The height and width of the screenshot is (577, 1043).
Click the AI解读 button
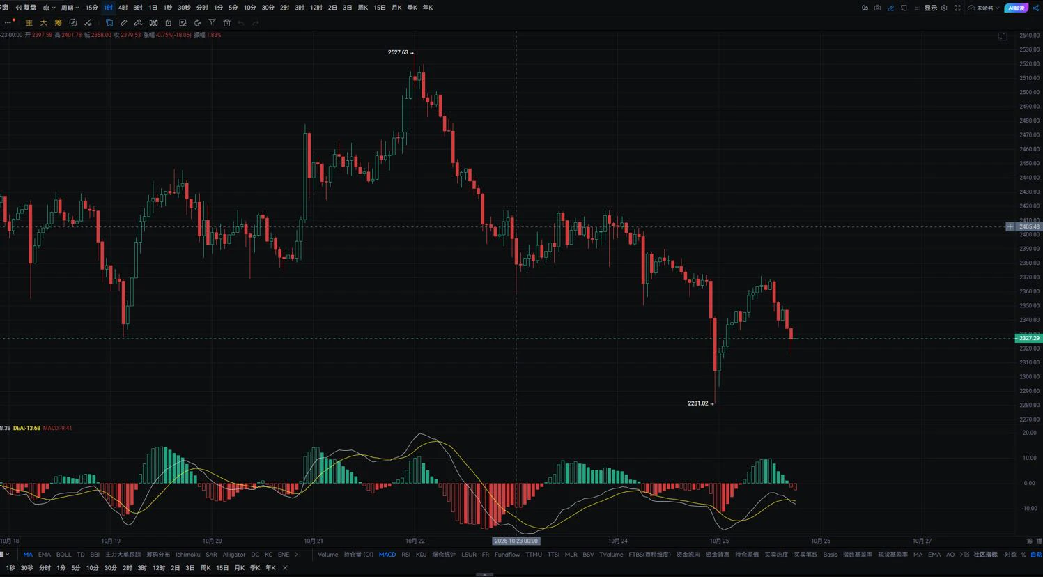click(x=1017, y=8)
